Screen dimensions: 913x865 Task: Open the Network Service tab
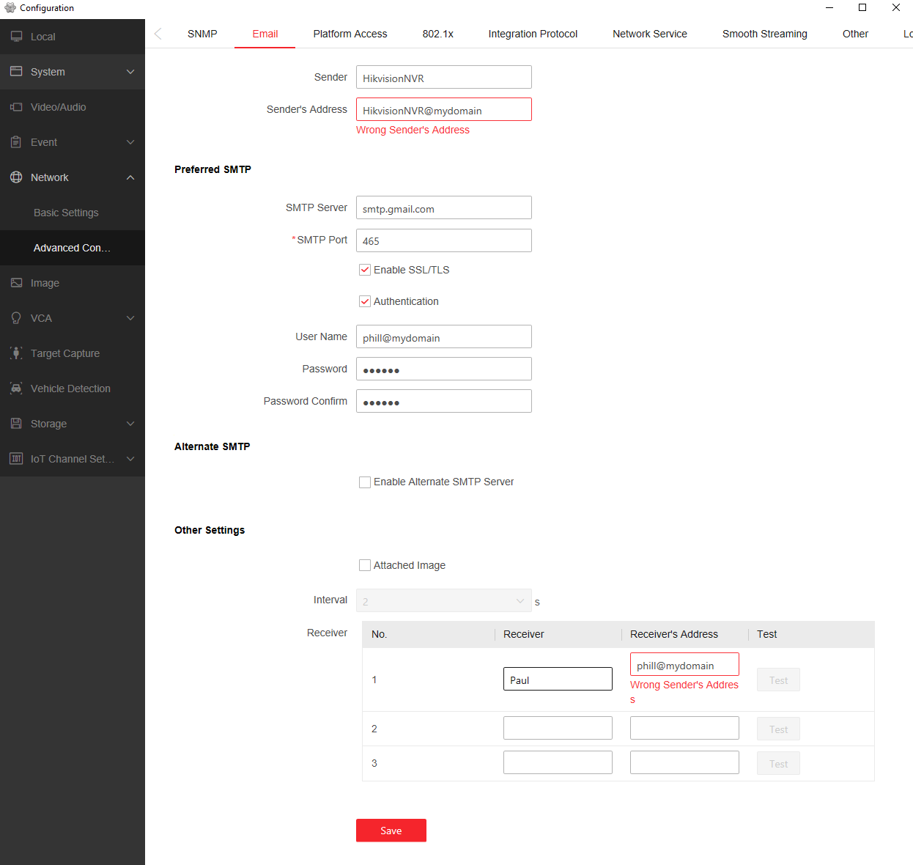649,34
